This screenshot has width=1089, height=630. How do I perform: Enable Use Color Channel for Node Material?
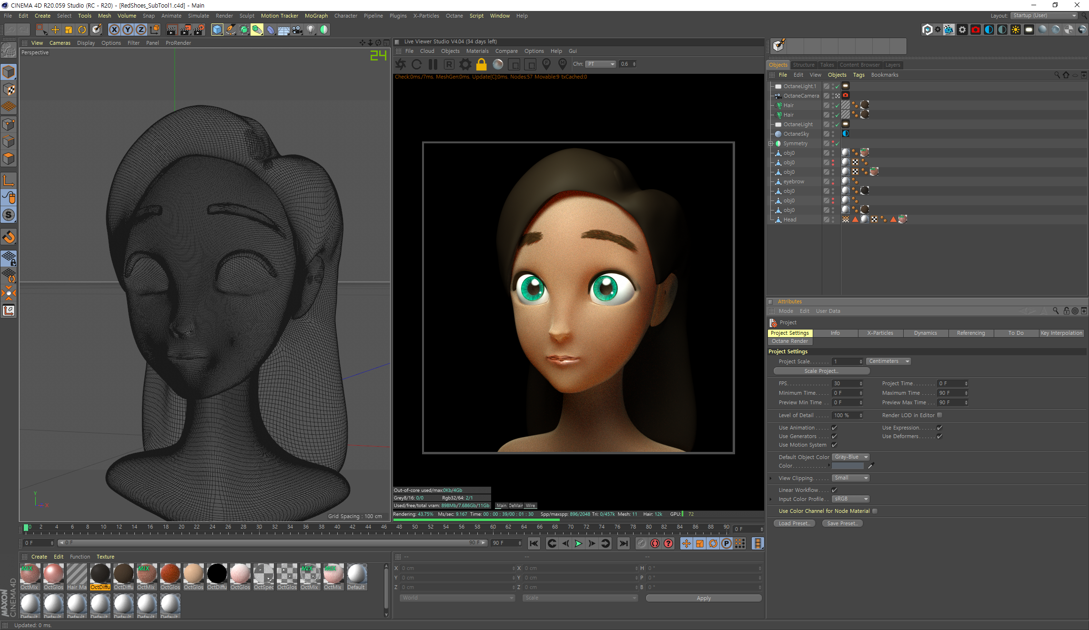(x=875, y=511)
